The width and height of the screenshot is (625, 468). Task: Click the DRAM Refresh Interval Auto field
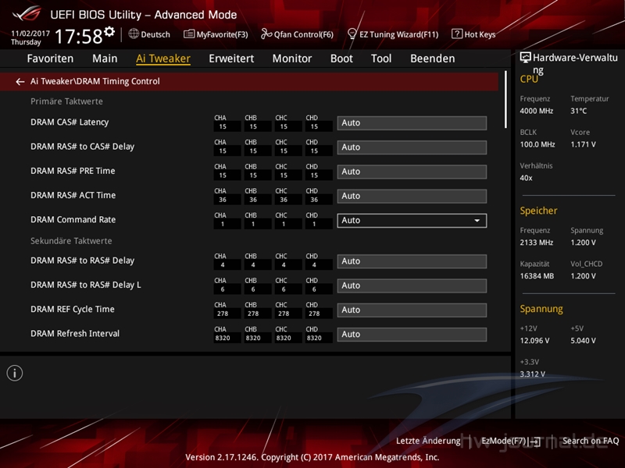(412, 335)
